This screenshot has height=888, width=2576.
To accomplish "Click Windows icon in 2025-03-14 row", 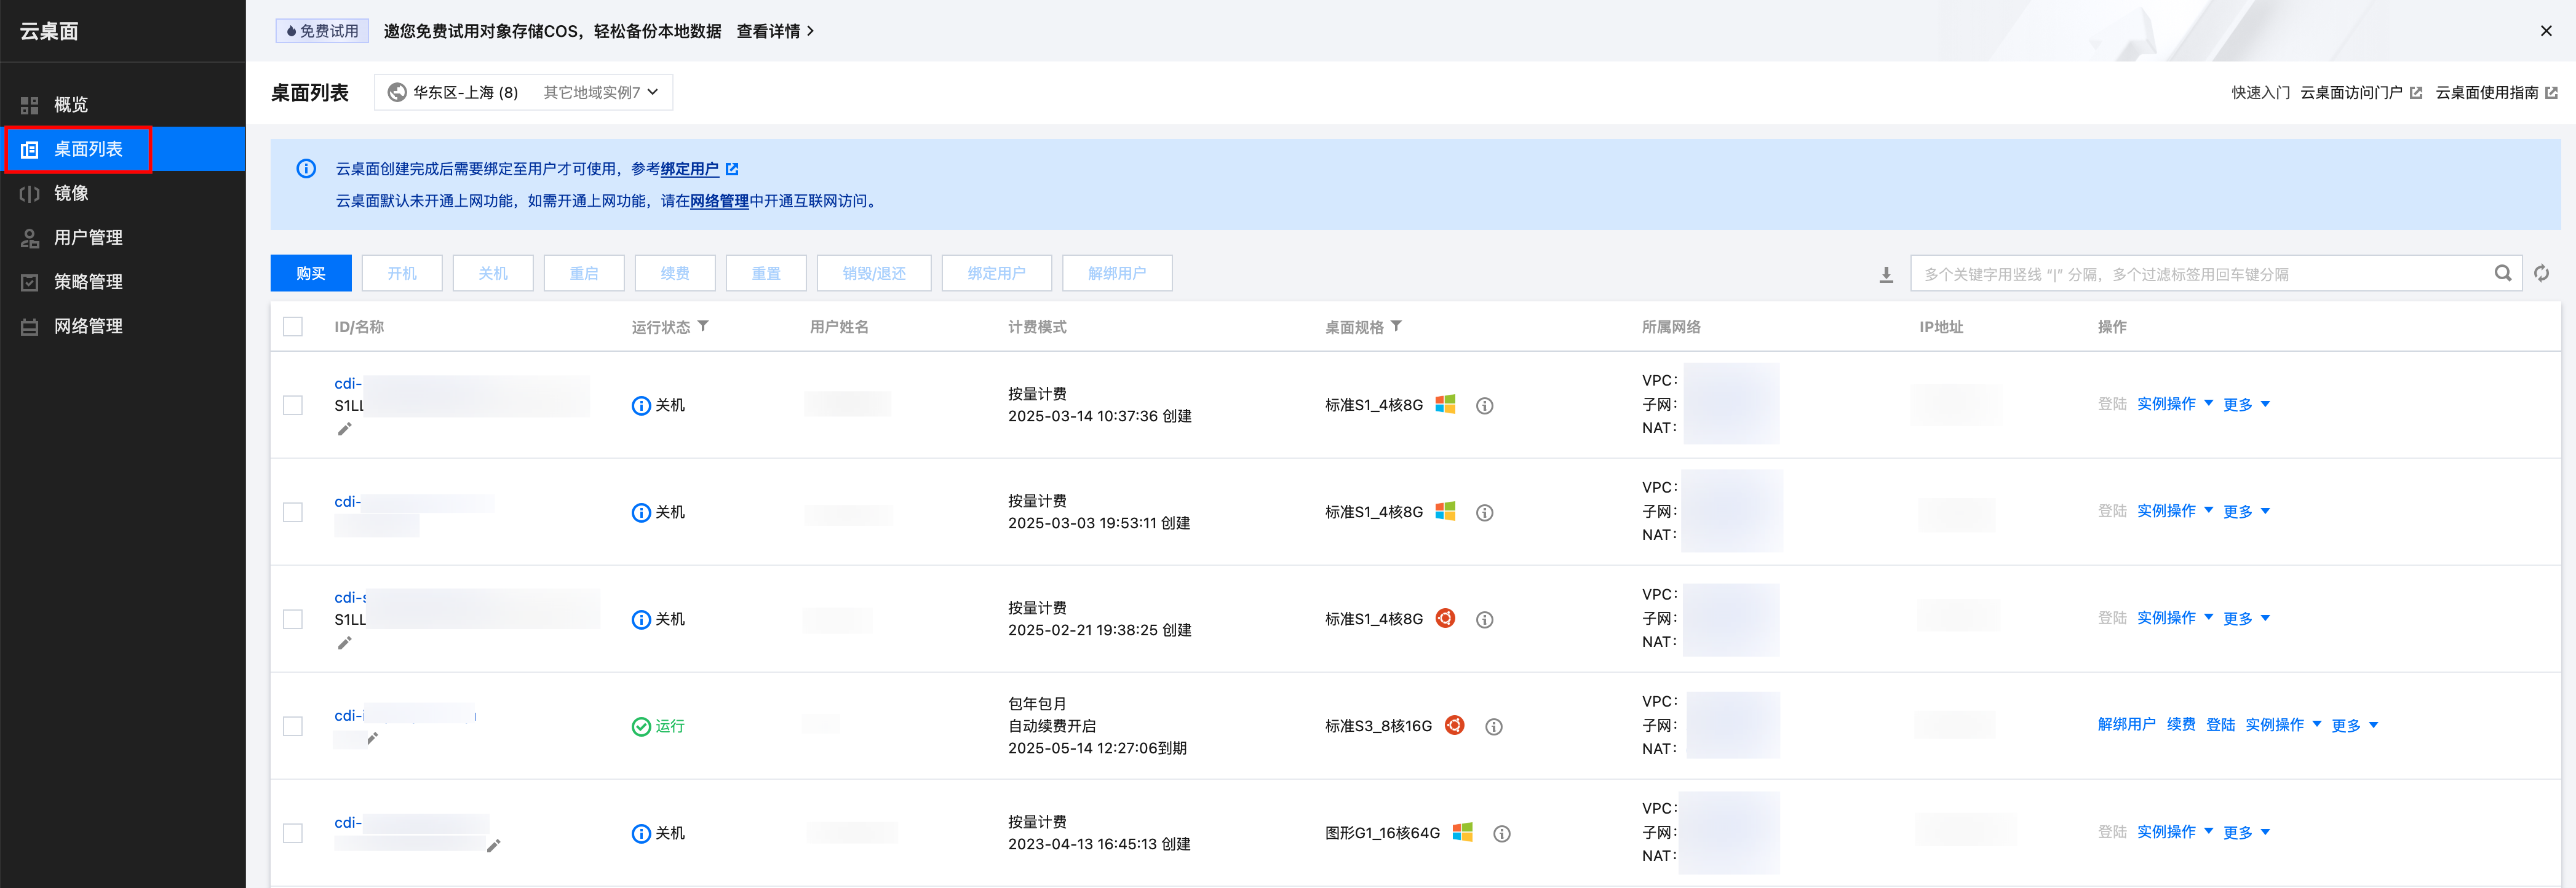I will (x=1446, y=404).
